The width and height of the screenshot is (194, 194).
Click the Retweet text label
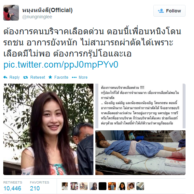tap(38, 77)
